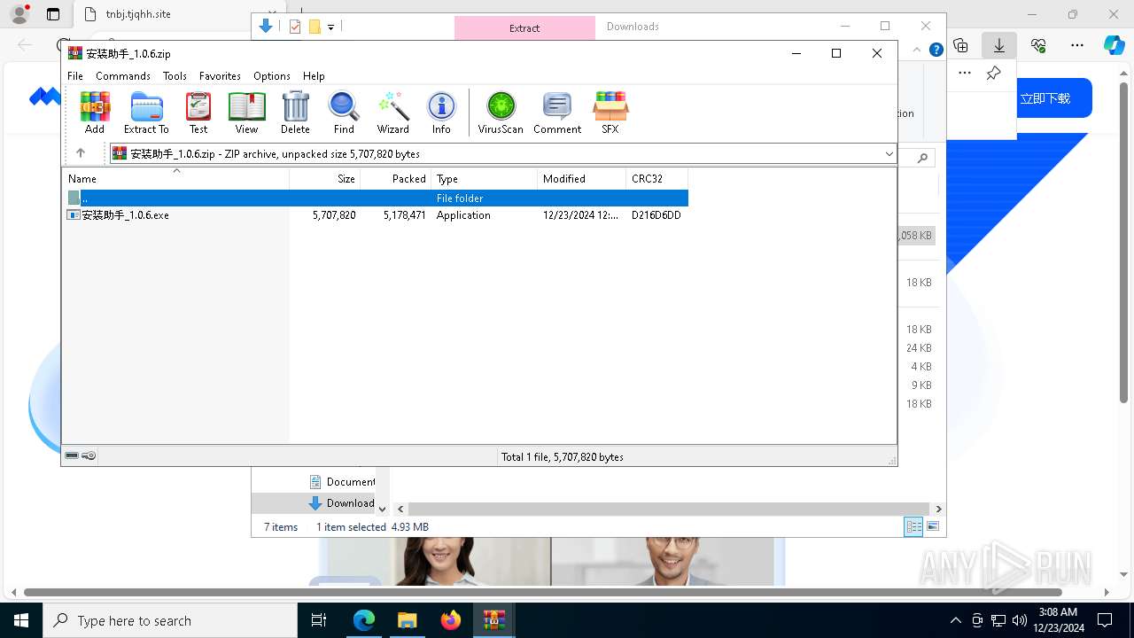Screen dimensions: 1134x638
Task: Select Downloads in the Explorer navigation pane
Action: point(342,503)
